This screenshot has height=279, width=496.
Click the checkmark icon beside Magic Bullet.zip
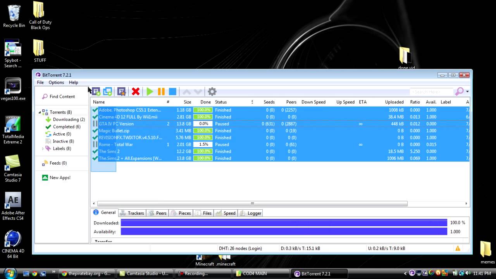click(95, 131)
